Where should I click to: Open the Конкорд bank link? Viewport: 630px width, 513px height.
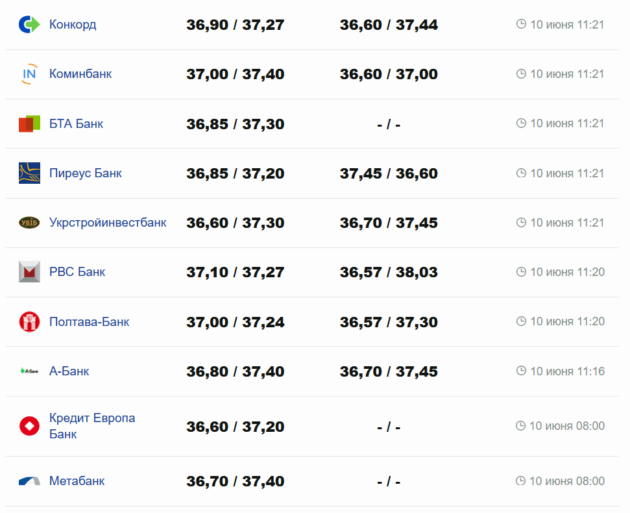[73, 25]
